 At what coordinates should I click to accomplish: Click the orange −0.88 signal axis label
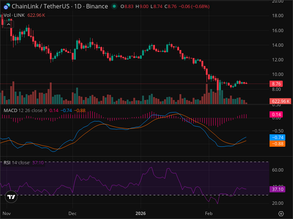(277, 143)
